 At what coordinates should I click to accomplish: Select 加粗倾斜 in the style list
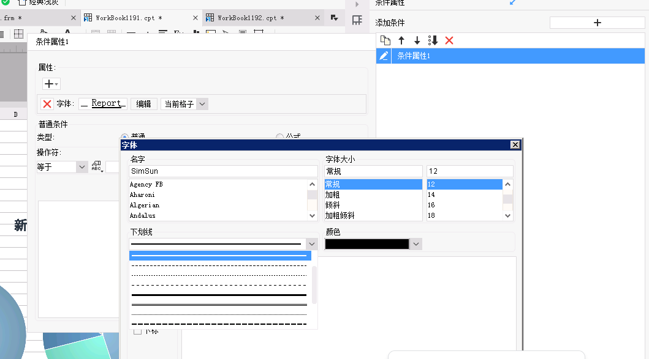click(373, 215)
